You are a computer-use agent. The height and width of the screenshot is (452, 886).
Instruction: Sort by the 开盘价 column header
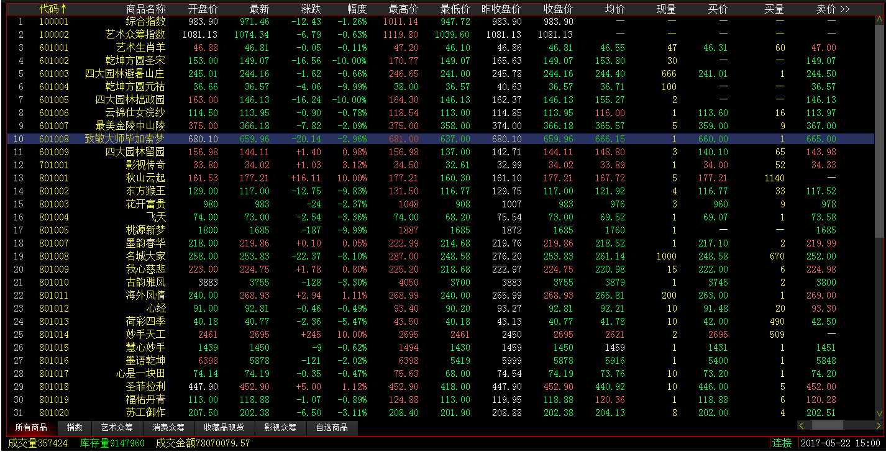(203, 9)
